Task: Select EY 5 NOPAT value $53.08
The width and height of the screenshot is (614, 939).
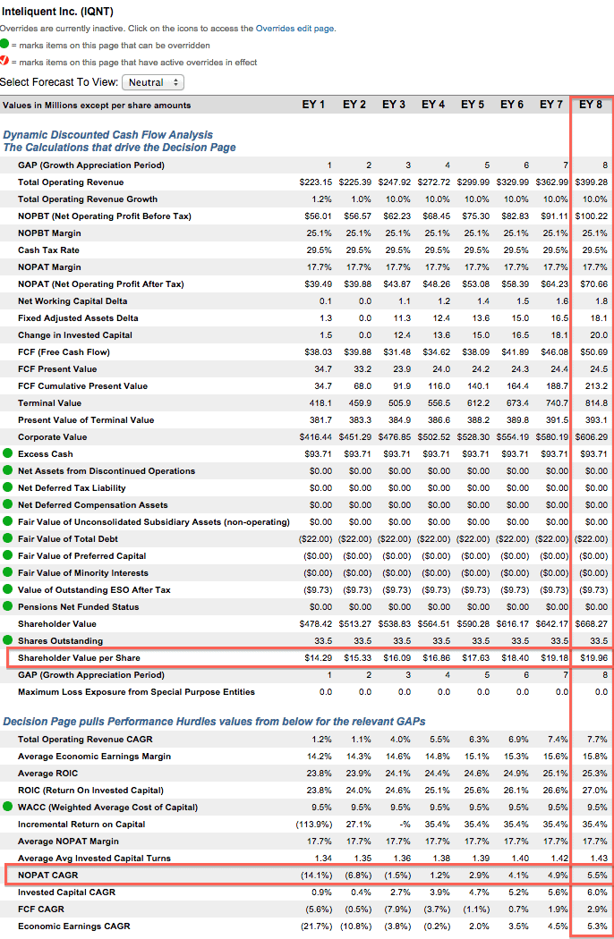Action: tap(475, 283)
